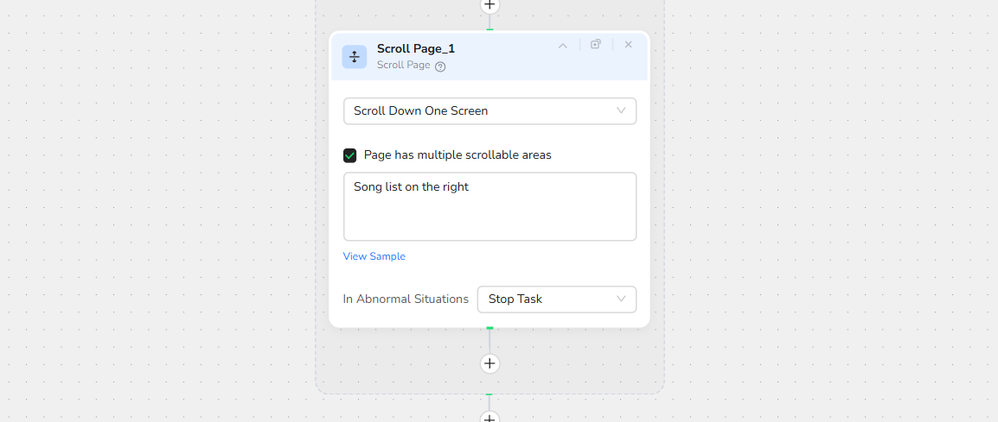Screen dimensions: 998x422
Task: Collapse the Scroll Page_1 node card
Action: click(x=562, y=45)
